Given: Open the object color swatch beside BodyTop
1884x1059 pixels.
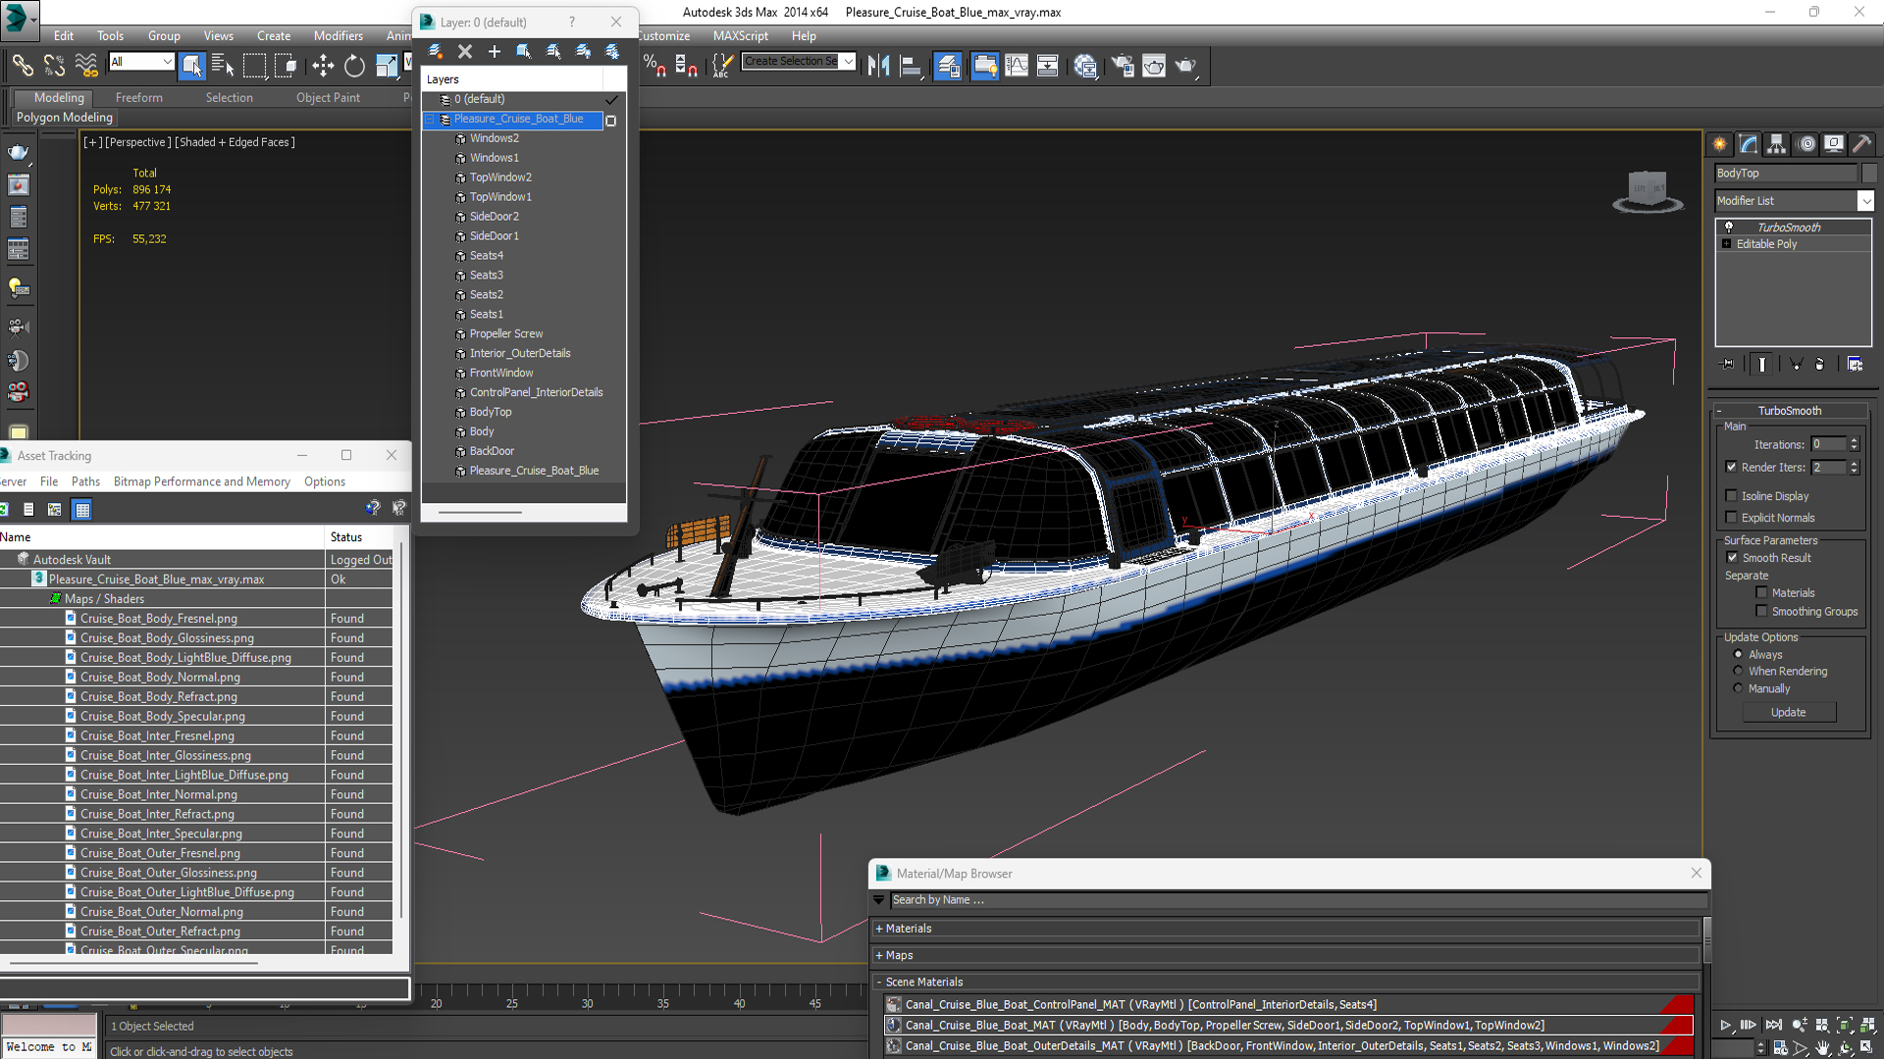Looking at the screenshot, I should (x=1868, y=174).
